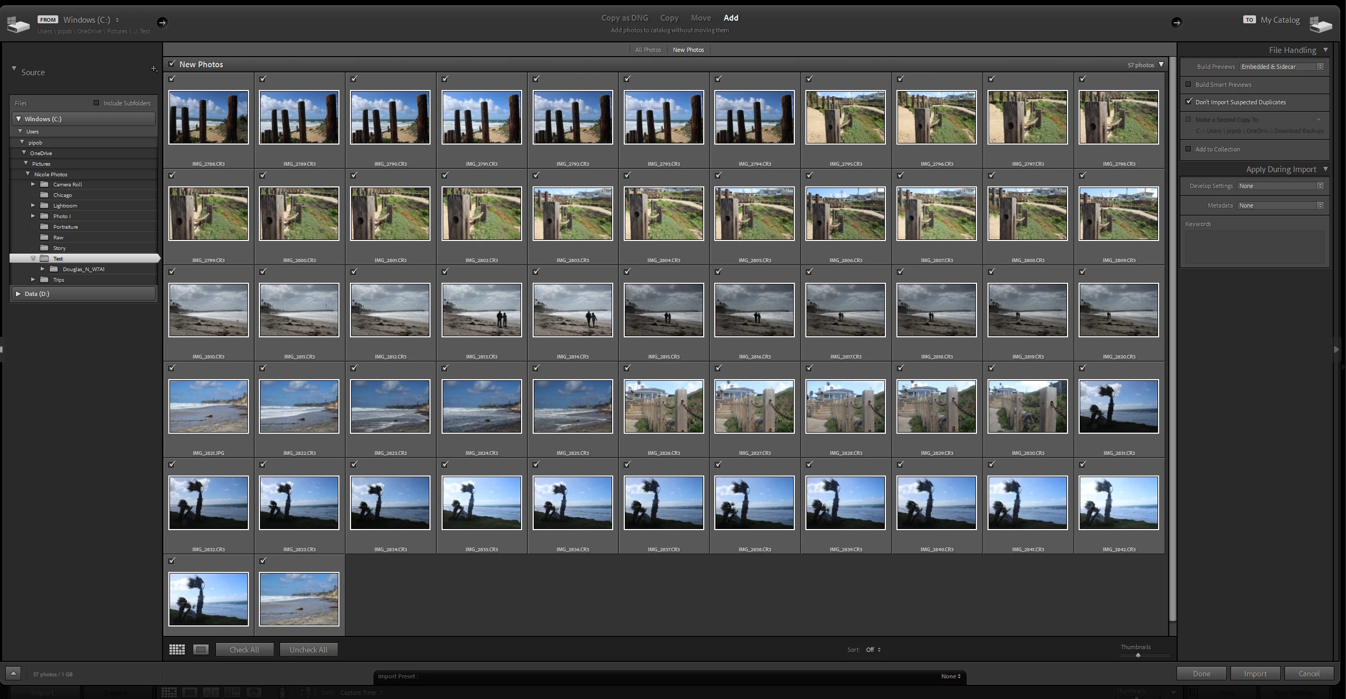Viewport: 1346px width, 699px height.
Task: Switch to loupe view icon
Action: (x=201, y=649)
